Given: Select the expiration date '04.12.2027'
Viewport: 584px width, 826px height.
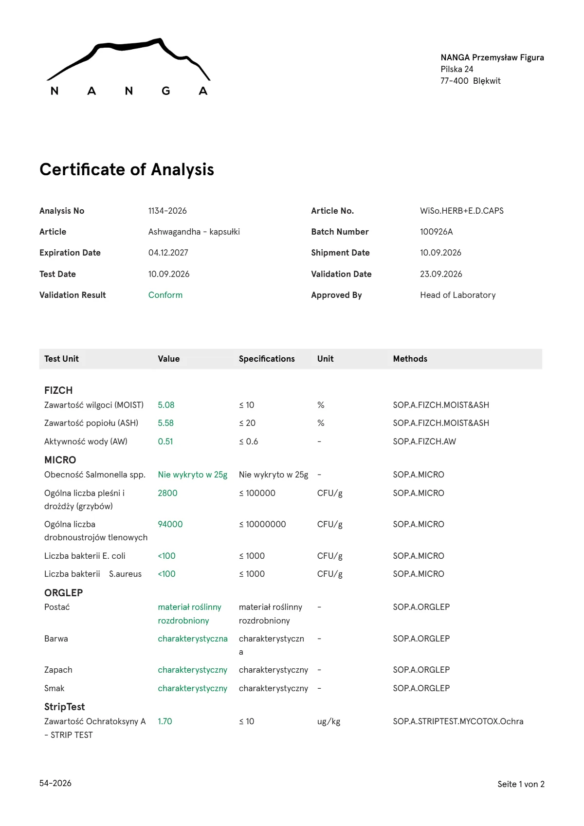Looking at the screenshot, I should tap(168, 253).
